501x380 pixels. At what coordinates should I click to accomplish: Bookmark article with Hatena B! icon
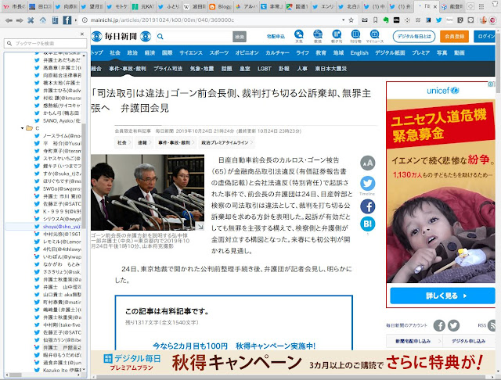(368, 224)
